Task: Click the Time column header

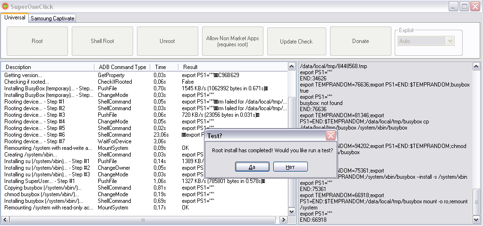Action: 161,67
